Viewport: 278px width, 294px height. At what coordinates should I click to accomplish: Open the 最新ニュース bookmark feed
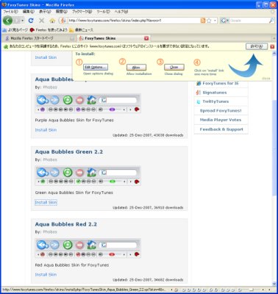coord(81,30)
